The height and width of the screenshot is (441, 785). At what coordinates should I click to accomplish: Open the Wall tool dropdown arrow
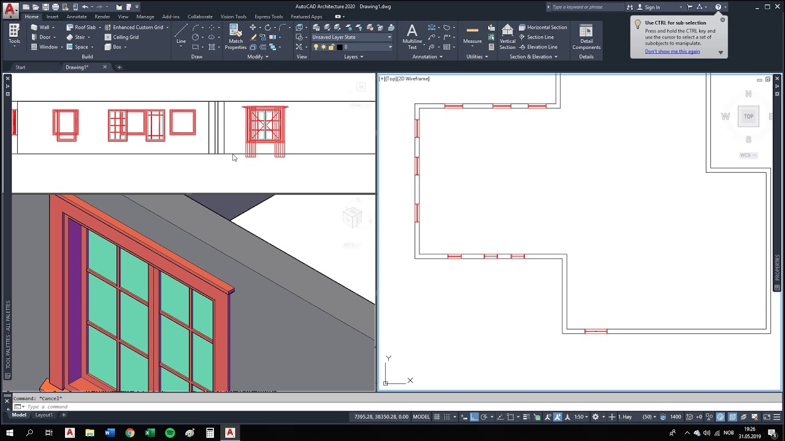(x=54, y=27)
